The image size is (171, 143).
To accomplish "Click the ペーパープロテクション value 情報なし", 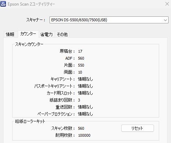I will (x=85, y=114).
